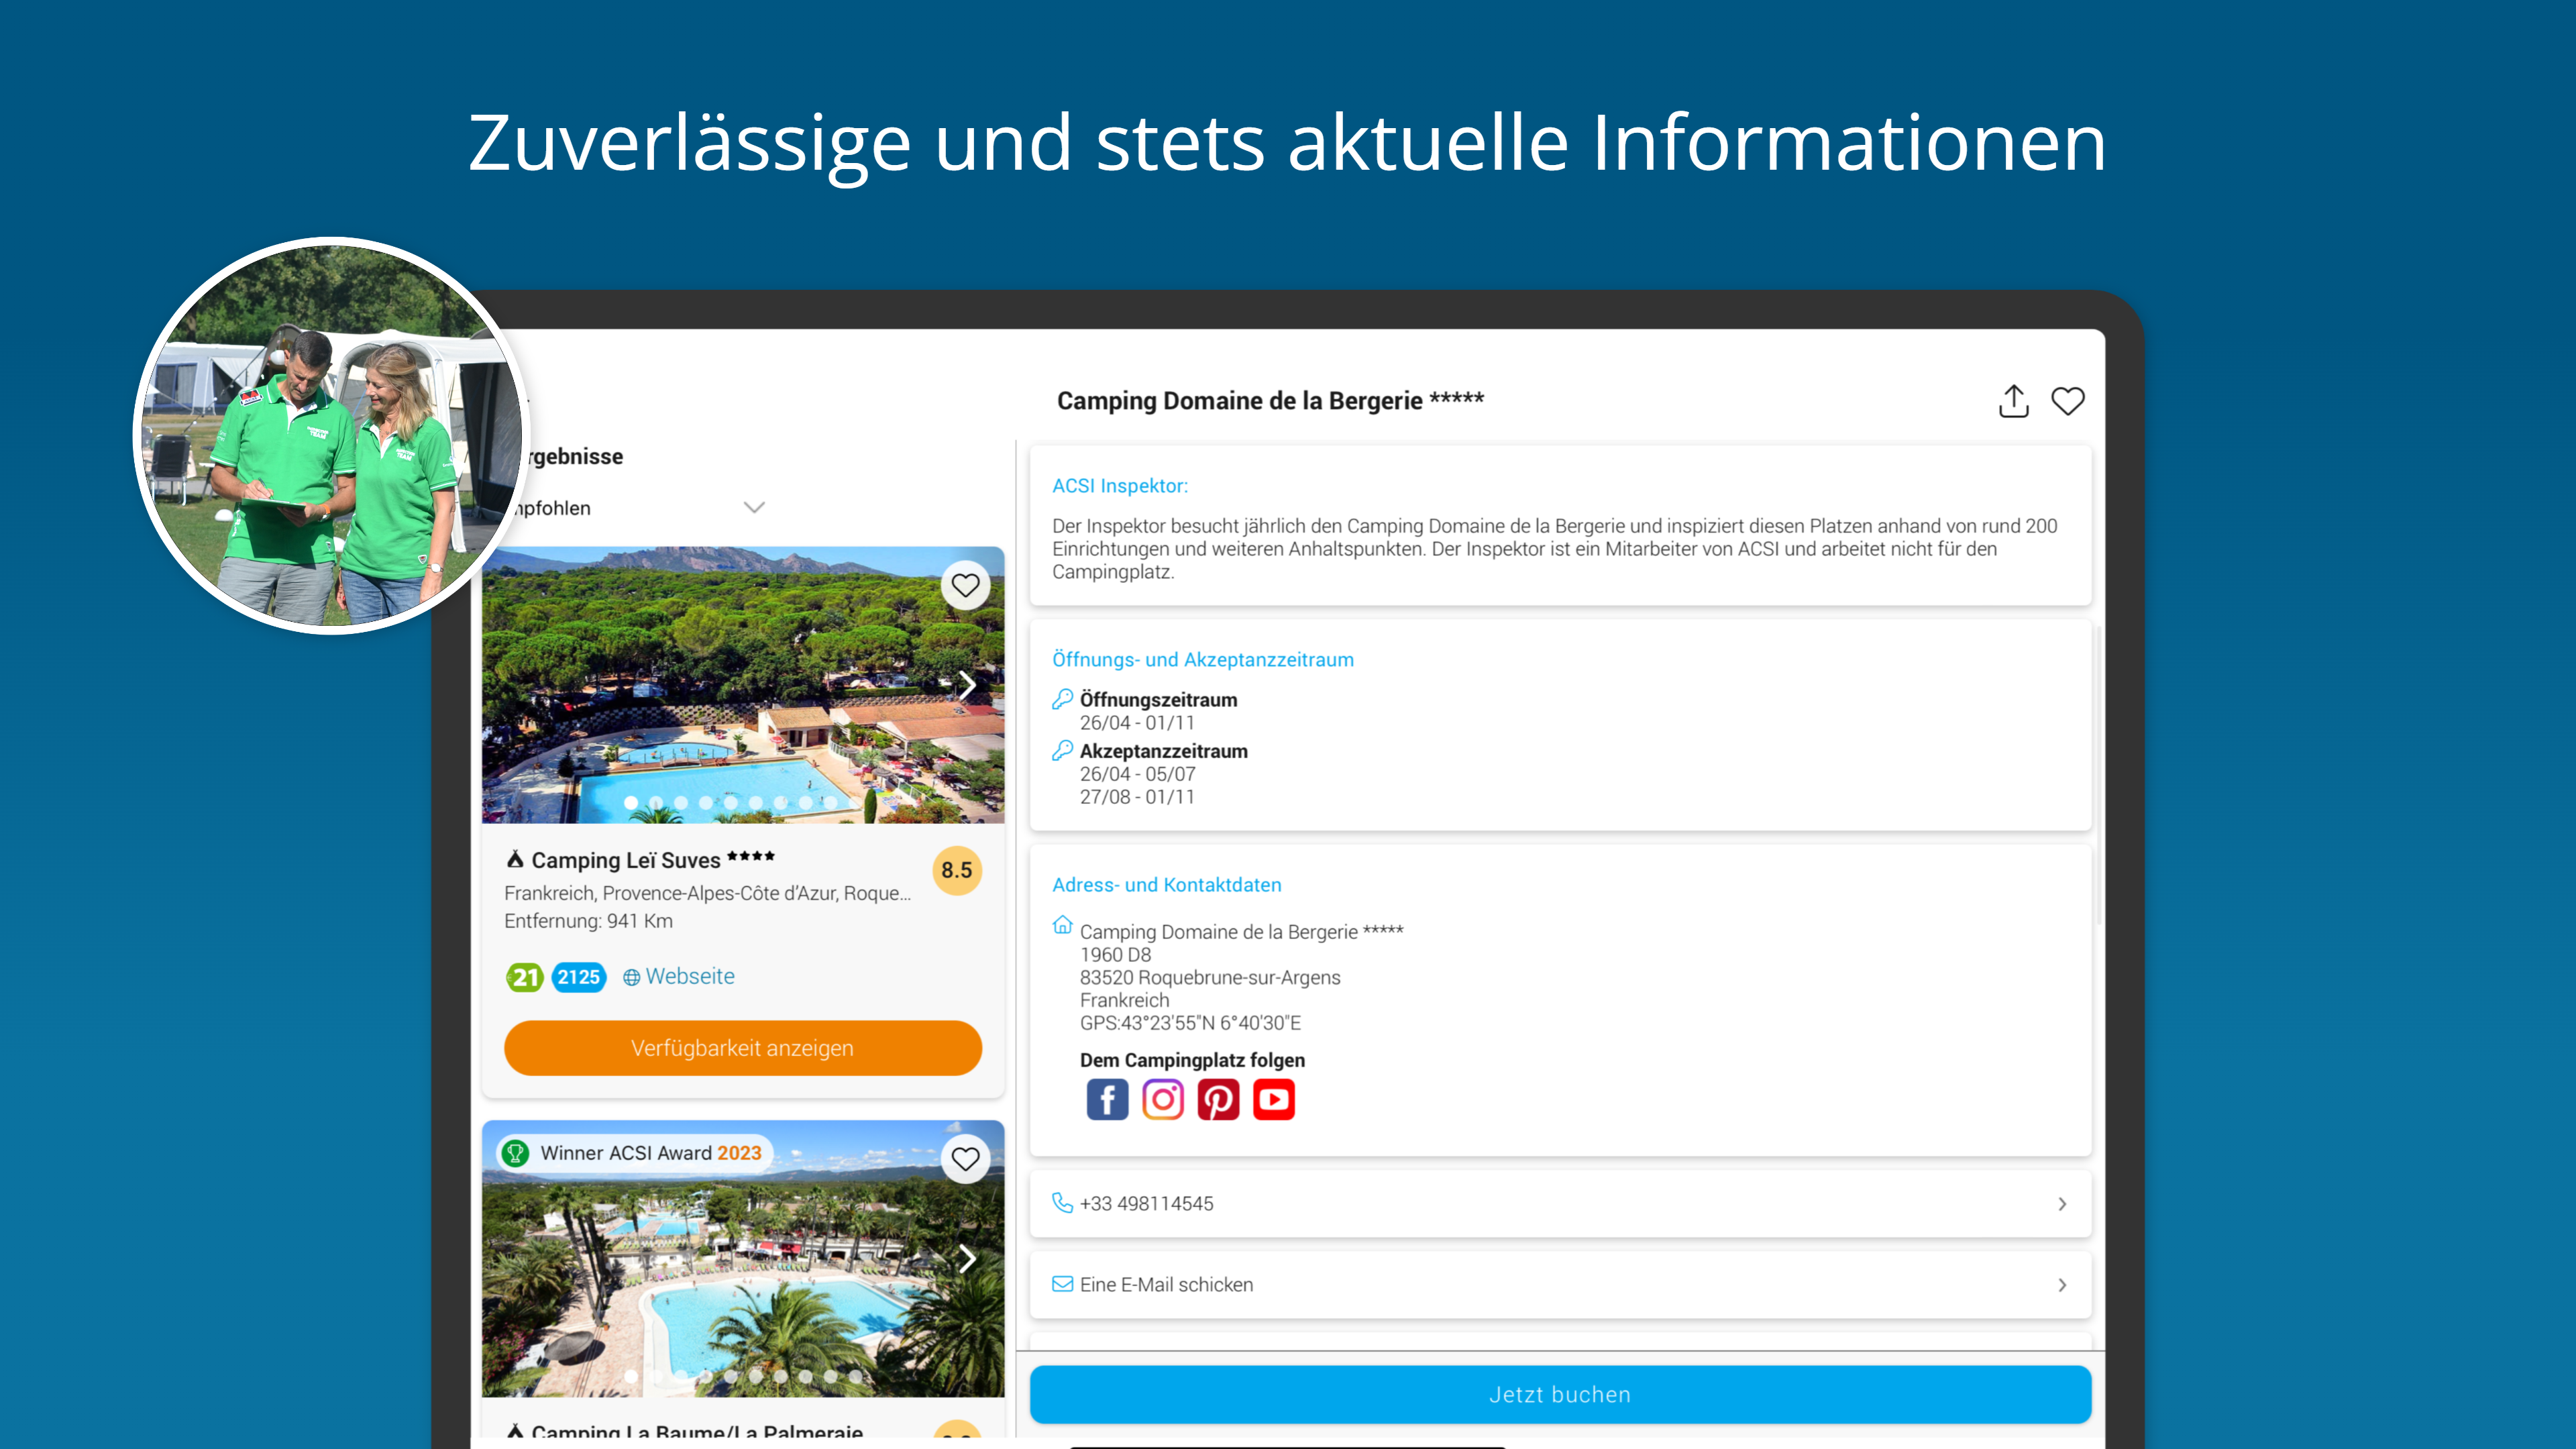Click the Jetzt buchen button
The height and width of the screenshot is (1449, 2576).
(1560, 1394)
